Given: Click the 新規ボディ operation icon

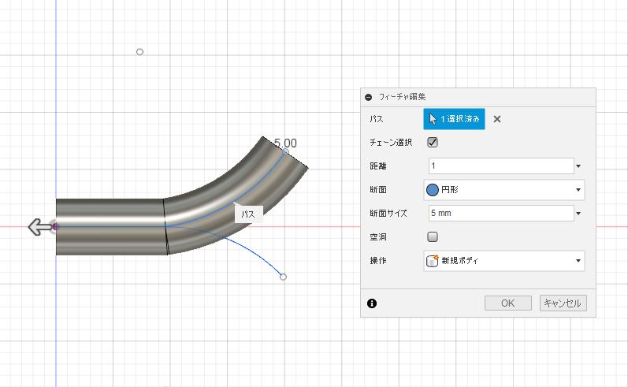Looking at the screenshot, I should [x=433, y=260].
